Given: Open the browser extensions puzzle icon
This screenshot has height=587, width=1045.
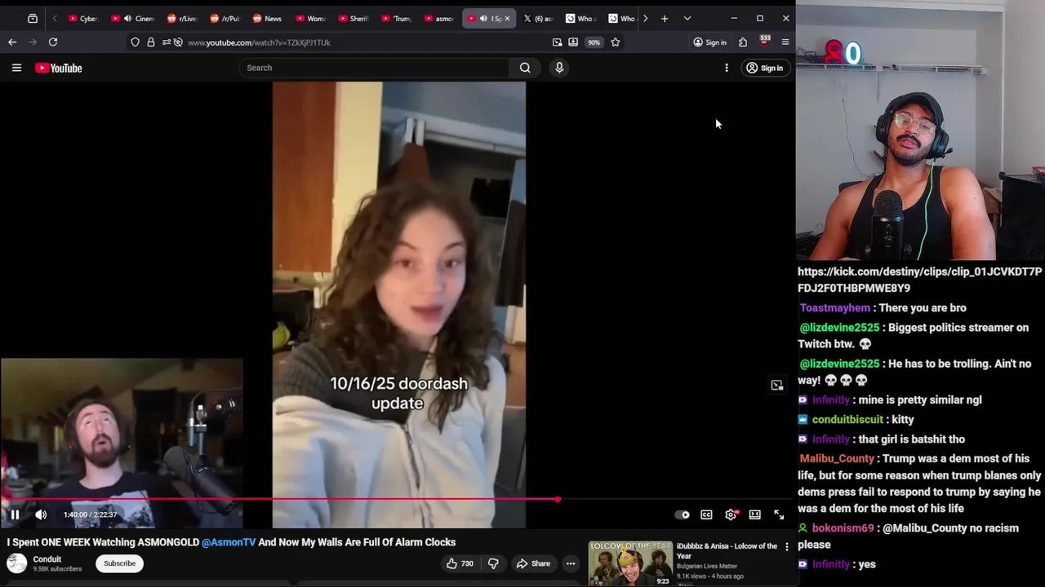Looking at the screenshot, I should (x=743, y=42).
